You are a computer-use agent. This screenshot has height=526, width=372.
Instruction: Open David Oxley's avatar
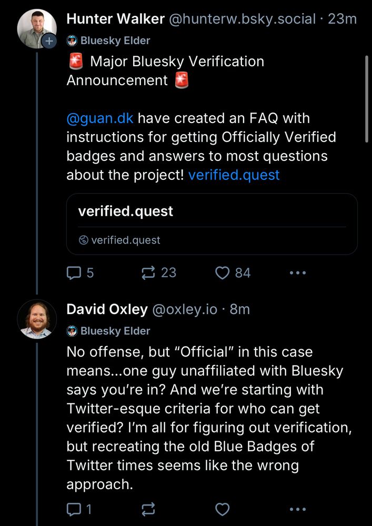tap(37, 319)
